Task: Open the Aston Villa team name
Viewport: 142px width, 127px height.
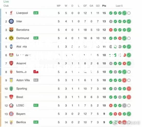Action: click(x=23, y=80)
